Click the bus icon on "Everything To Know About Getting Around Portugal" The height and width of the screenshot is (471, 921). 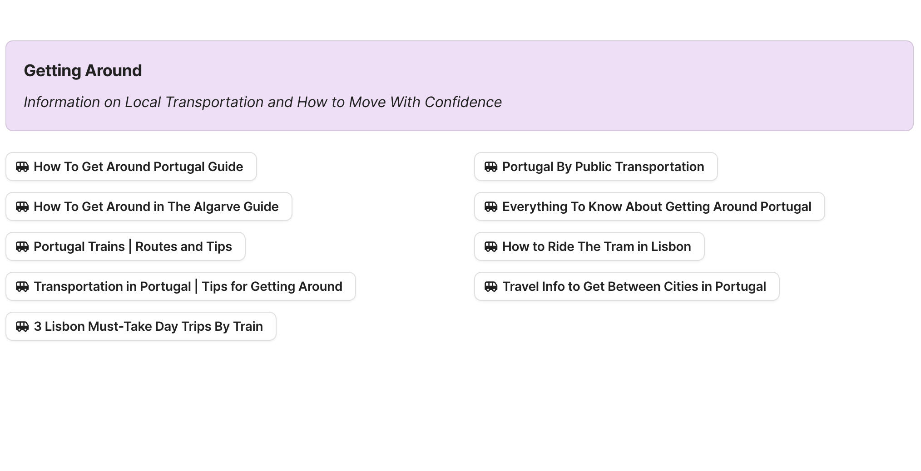point(491,206)
